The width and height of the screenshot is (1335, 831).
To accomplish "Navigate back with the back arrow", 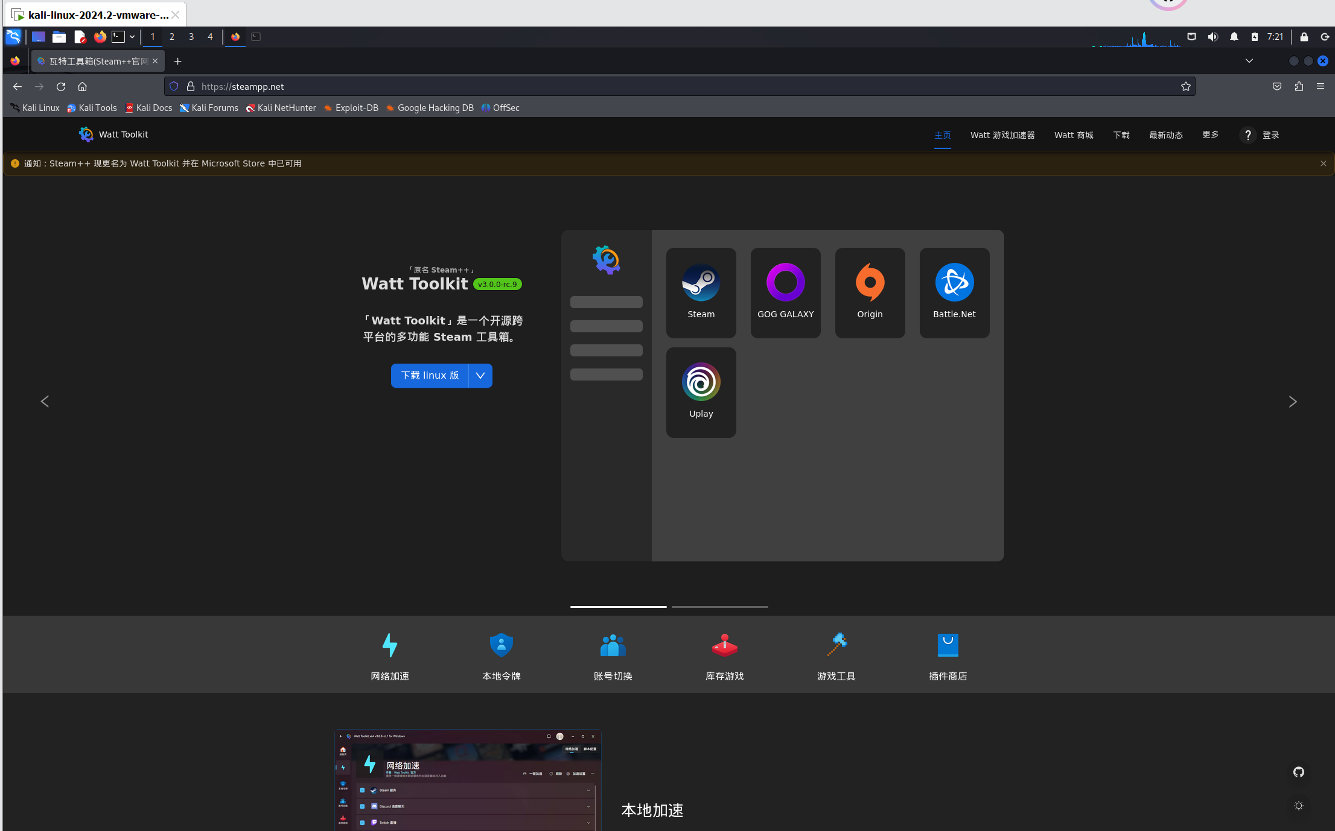I will [x=18, y=86].
